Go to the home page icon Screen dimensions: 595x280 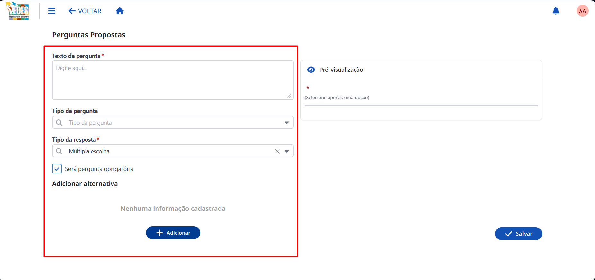point(120,11)
